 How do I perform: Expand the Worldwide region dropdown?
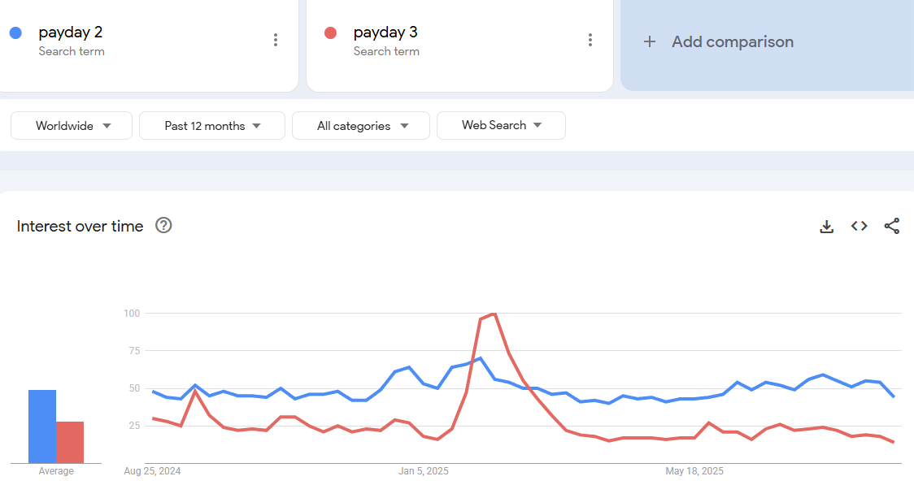(72, 126)
